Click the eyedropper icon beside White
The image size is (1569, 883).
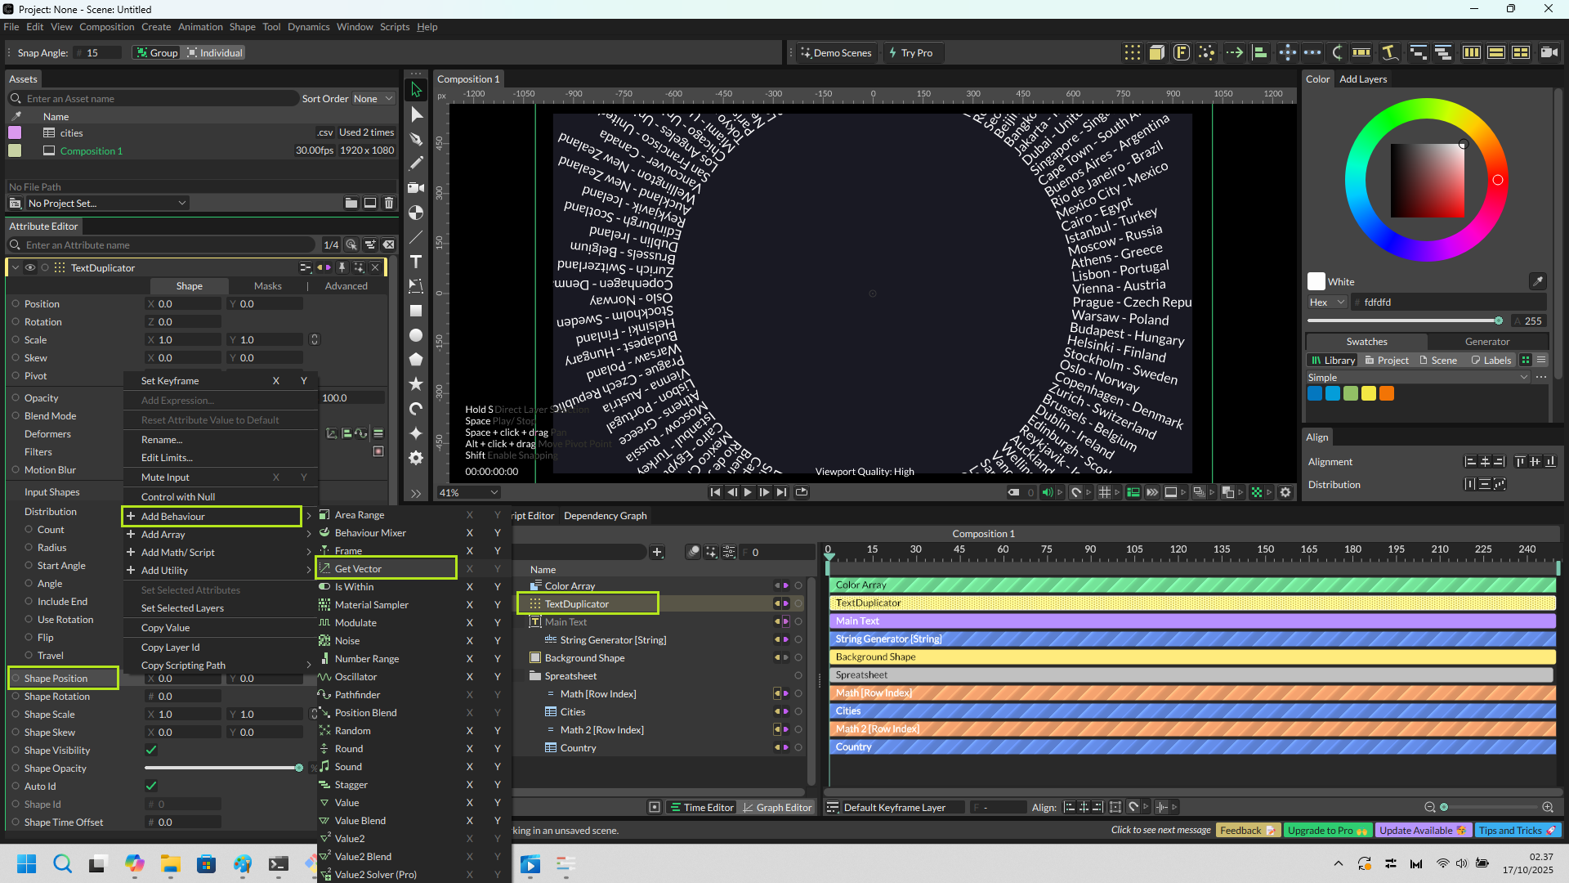coord(1537,281)
